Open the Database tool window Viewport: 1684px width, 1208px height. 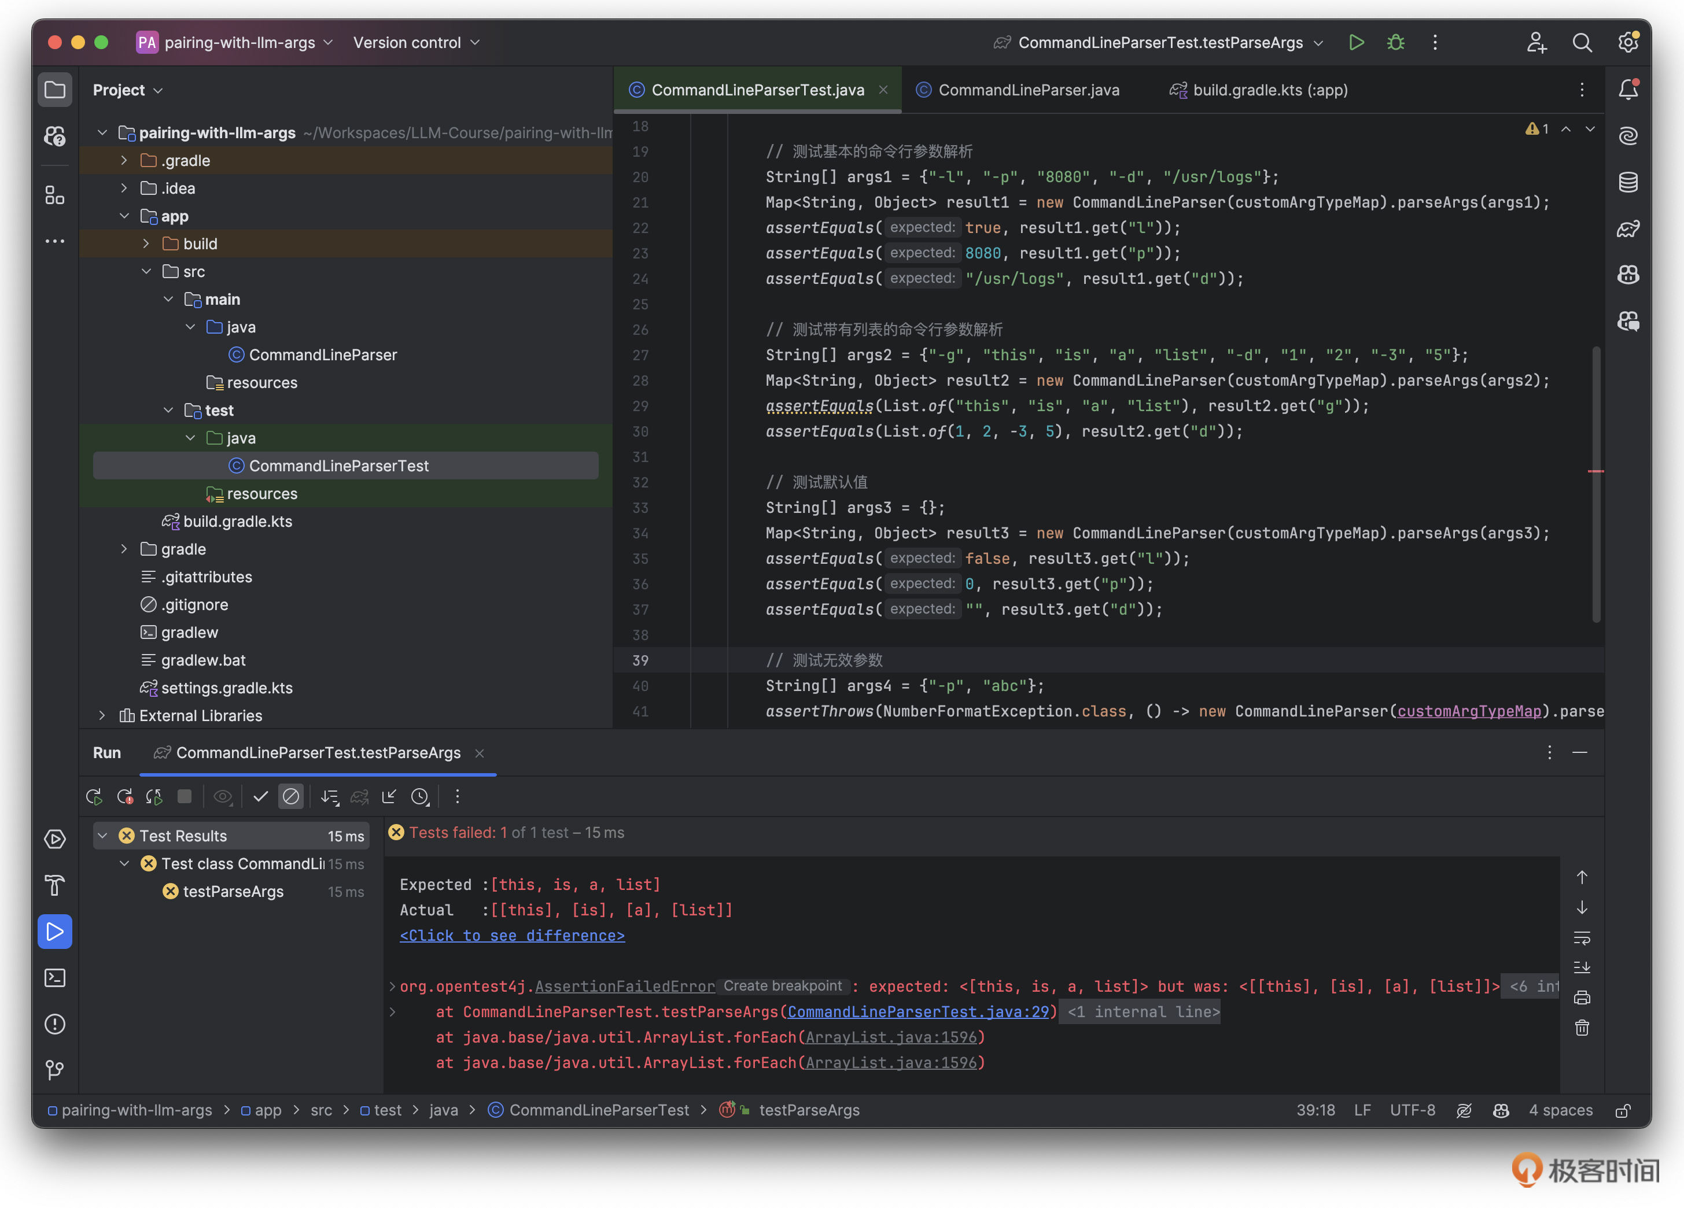1627,182
